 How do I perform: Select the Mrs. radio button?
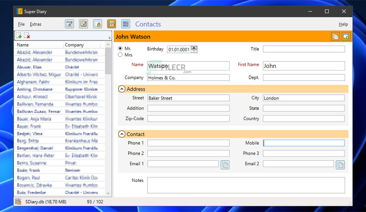coord(120,55)
